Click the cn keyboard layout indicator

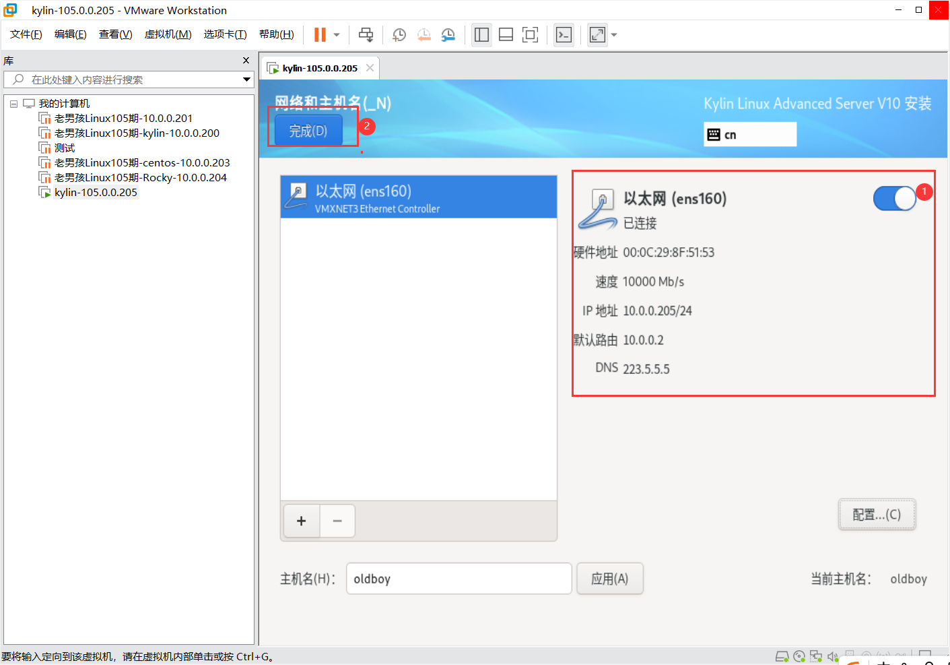(750, 134)
